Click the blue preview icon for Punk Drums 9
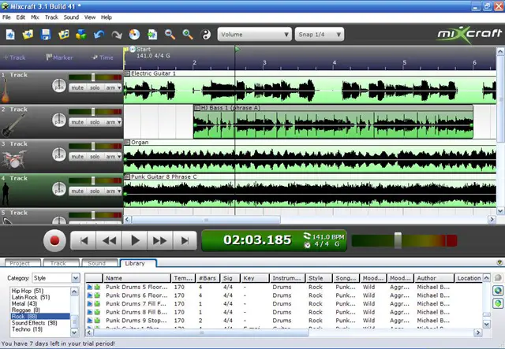505x349 pixels. click(90, 321)
